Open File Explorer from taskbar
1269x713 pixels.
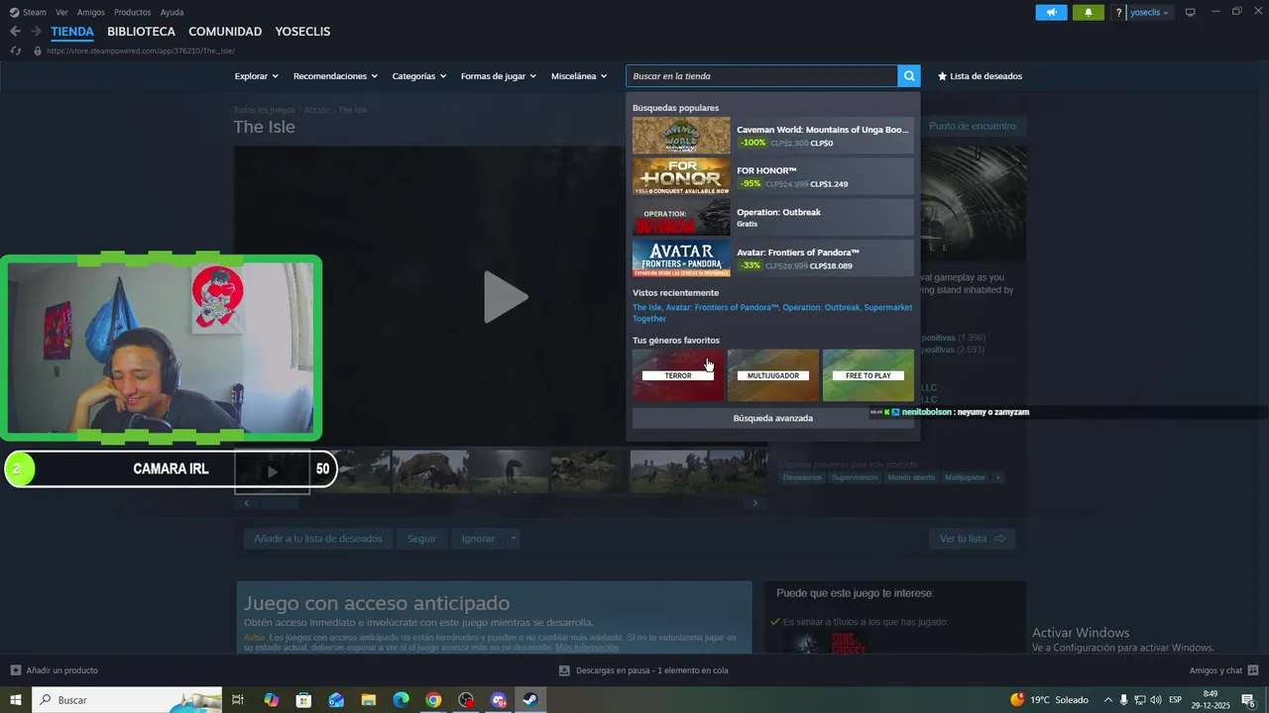coord(368,700)
